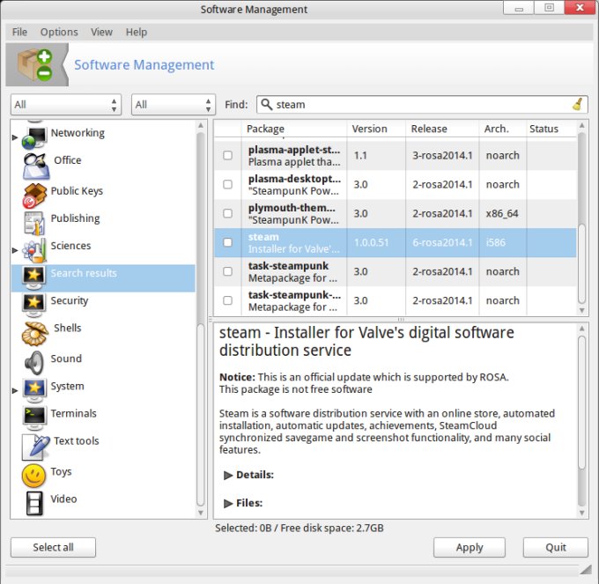
Task: Expand the Sciences tree arrow
Action: [15, 250]
